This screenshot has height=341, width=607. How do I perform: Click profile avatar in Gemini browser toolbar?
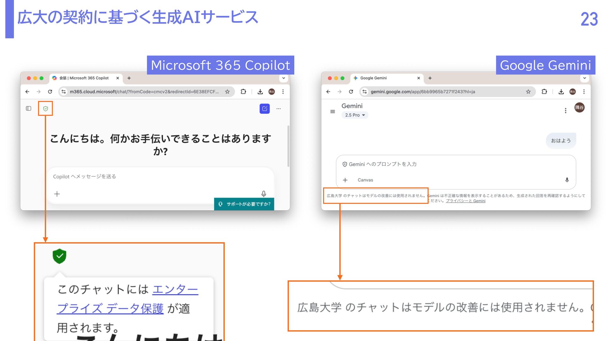pos(573,92)
